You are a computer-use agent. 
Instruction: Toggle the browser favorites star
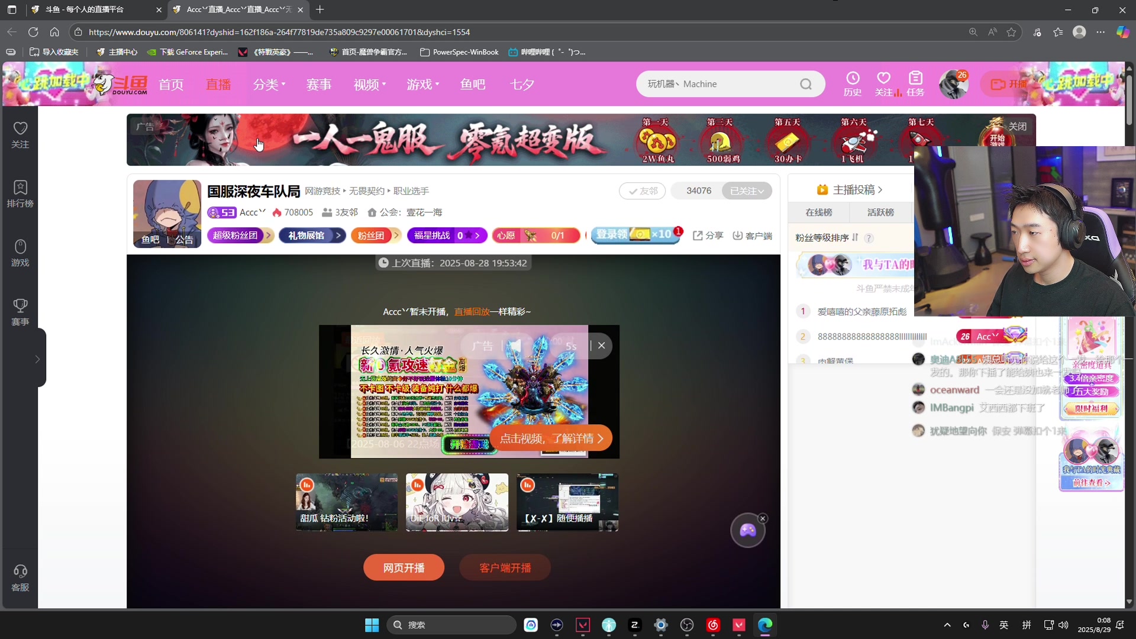tap(1011, 32)
